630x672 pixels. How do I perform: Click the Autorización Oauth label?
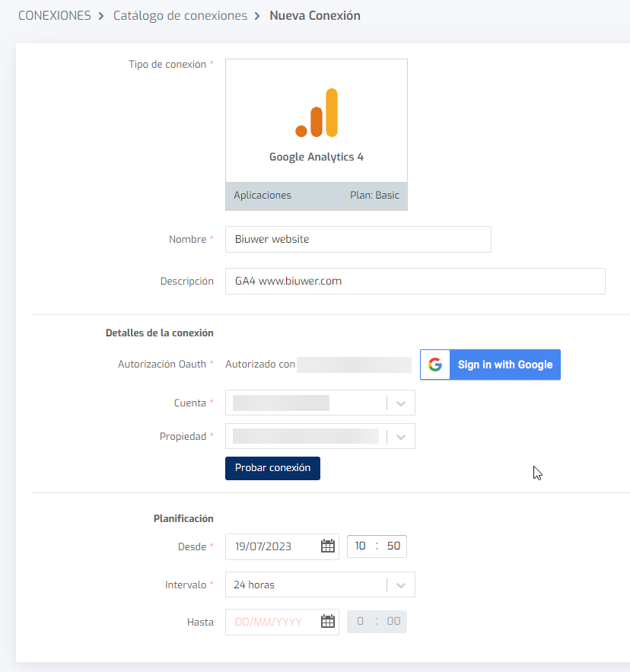tap(162, 365)
